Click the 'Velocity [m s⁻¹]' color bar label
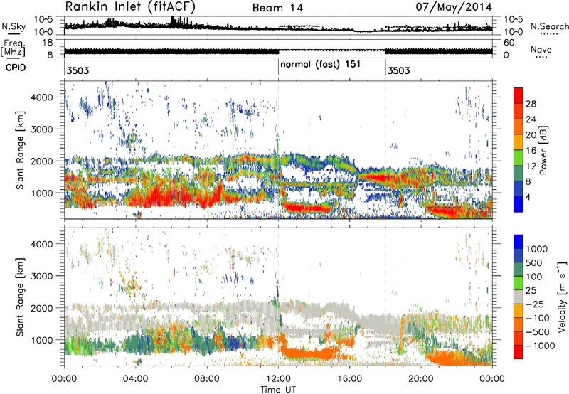 (x=563, y=296)
